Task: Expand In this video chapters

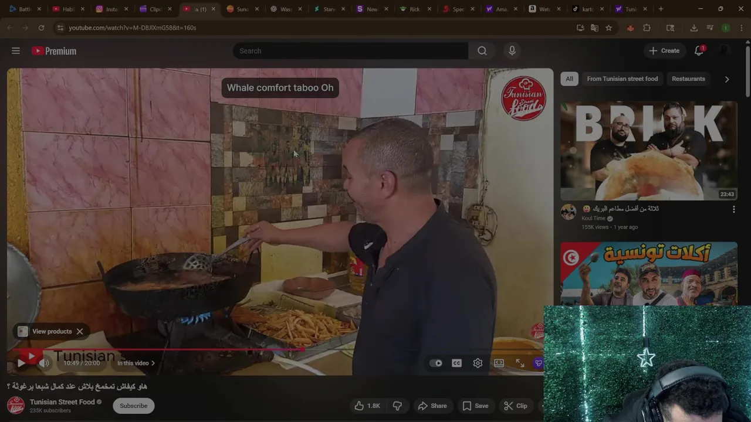Action: [x=136, y=363]
